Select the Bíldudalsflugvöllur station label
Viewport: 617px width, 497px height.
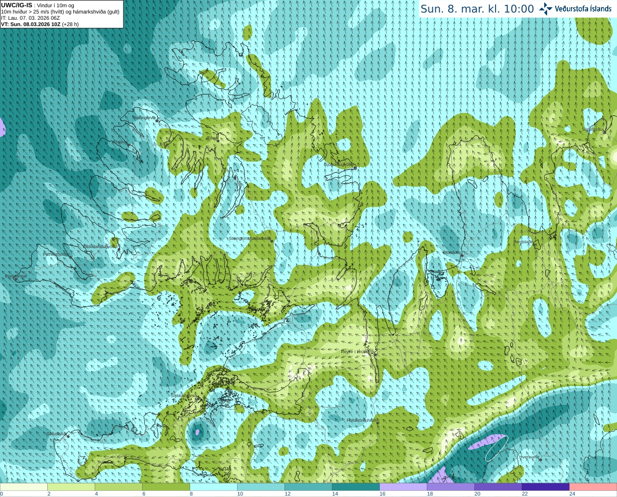click(100, 246)
